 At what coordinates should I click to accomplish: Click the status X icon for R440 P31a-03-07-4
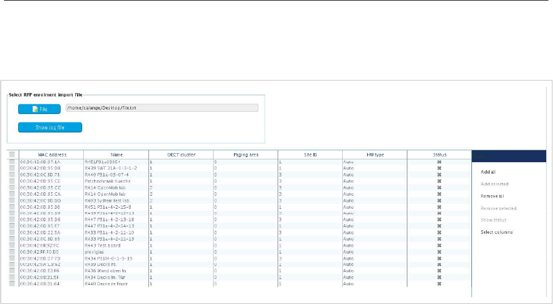439,175
